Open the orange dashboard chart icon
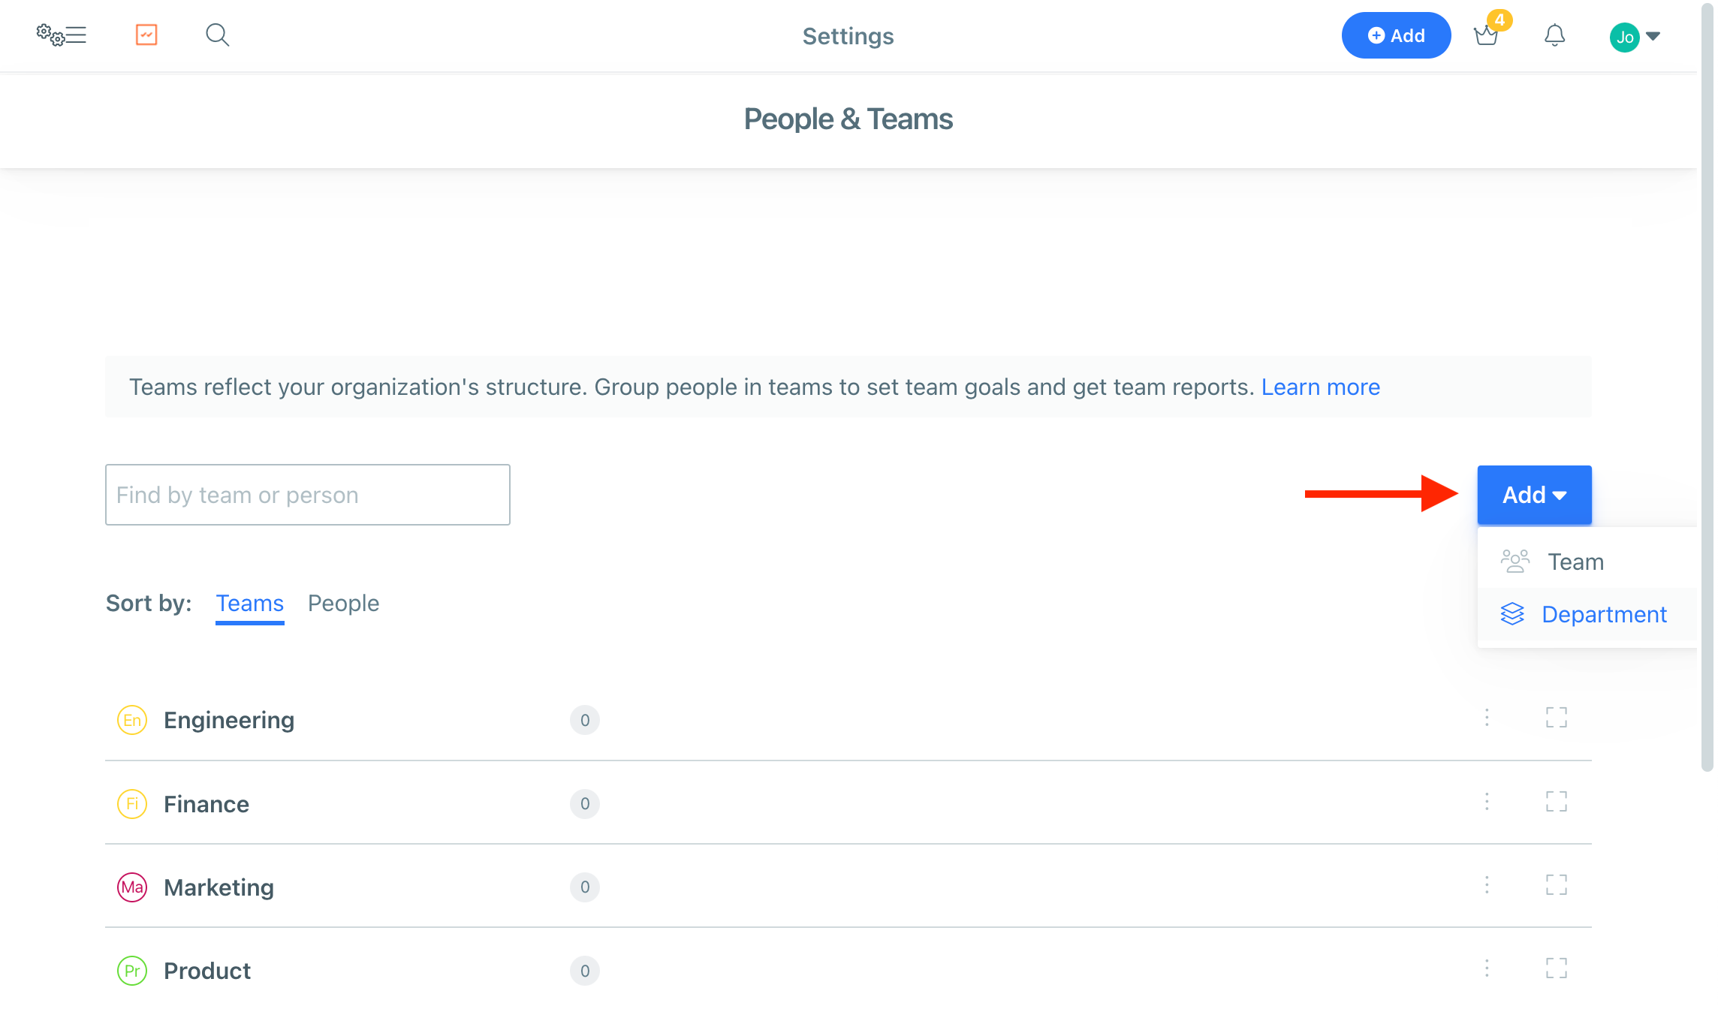The height and width of the screenshot is (1009, 1718). click(x=146, y=35)
